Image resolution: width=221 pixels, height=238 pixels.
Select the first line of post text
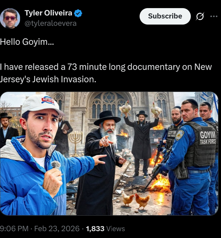(x=27, y=42)
